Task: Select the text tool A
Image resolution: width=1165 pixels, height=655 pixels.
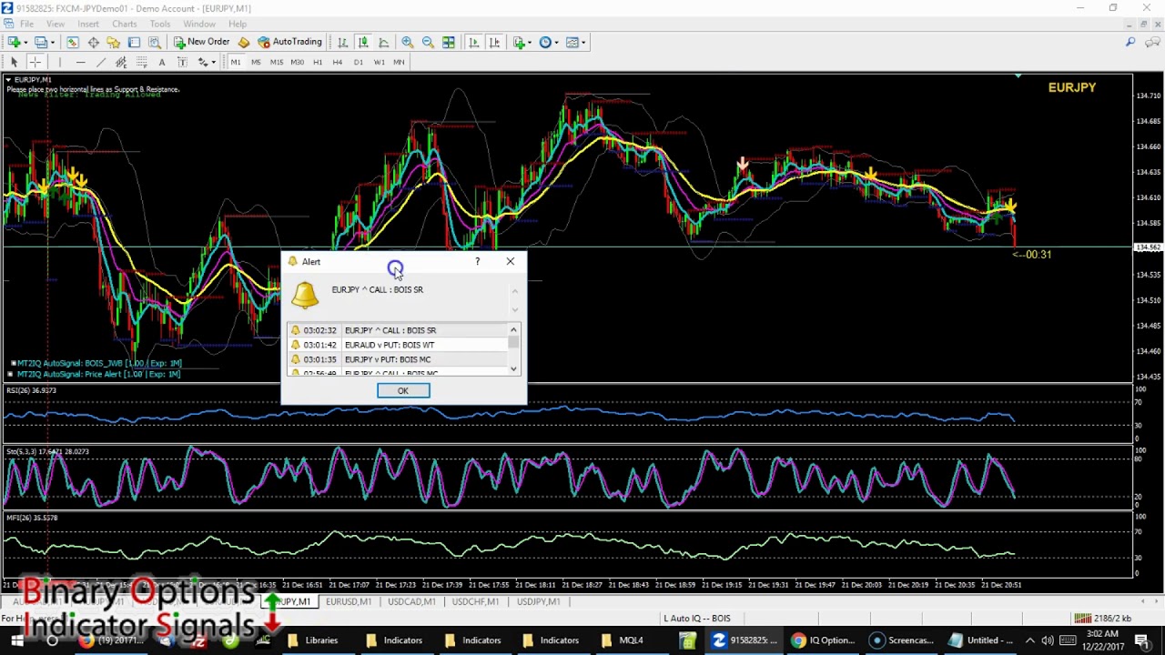Action: [162, 62]
